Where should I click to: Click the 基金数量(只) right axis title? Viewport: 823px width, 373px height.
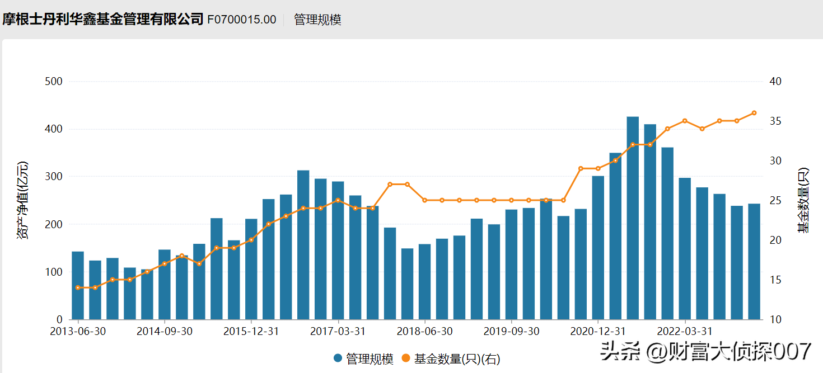803,200
